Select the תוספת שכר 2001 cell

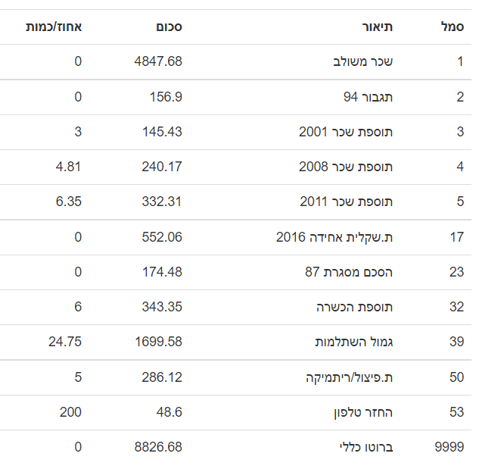click(x=346, y=131)
